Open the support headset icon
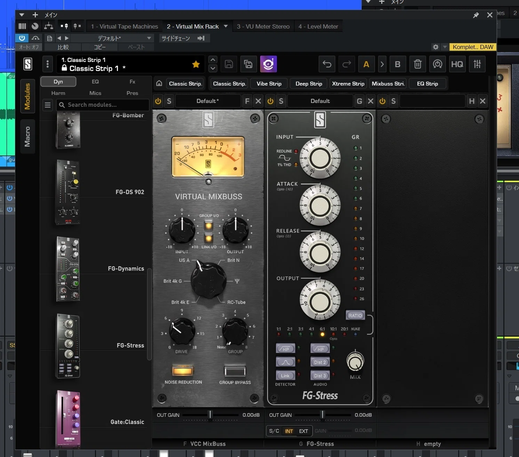This screenshot has height=457, width=519. [x=437, y=64]
